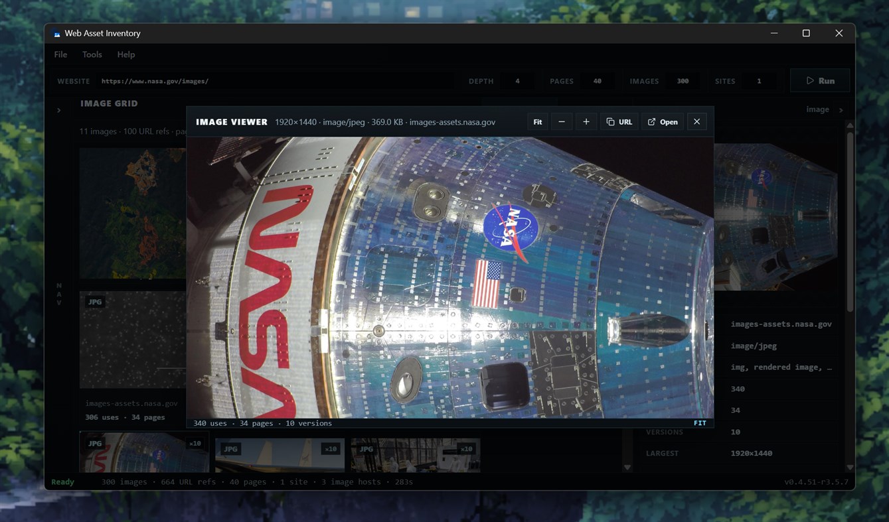889x522 pixels.
Task: Click the VERSIONS label in details
Action: 665,432
